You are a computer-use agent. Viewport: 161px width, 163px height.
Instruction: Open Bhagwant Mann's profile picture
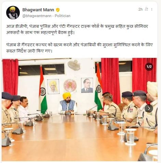[13, 13]
